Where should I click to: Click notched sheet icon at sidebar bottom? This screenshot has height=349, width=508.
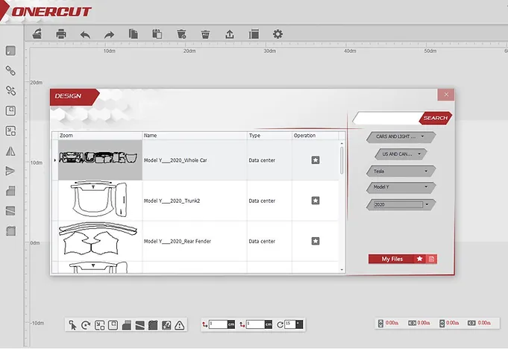(x=10, y=231)
